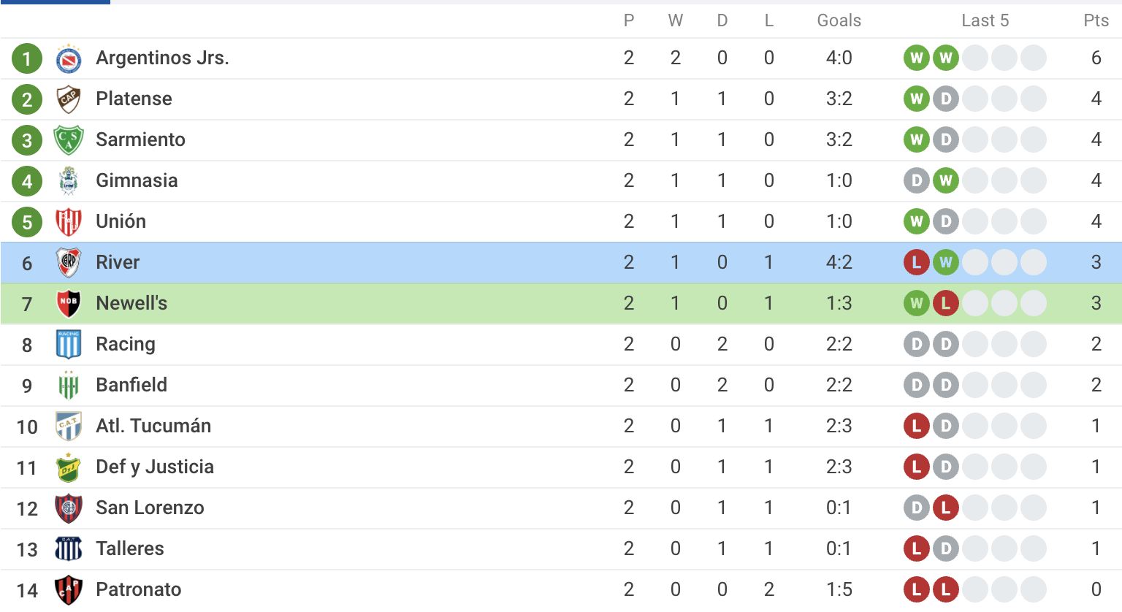
Task: Click the Last 5 column header
Action: click(985, 20)
